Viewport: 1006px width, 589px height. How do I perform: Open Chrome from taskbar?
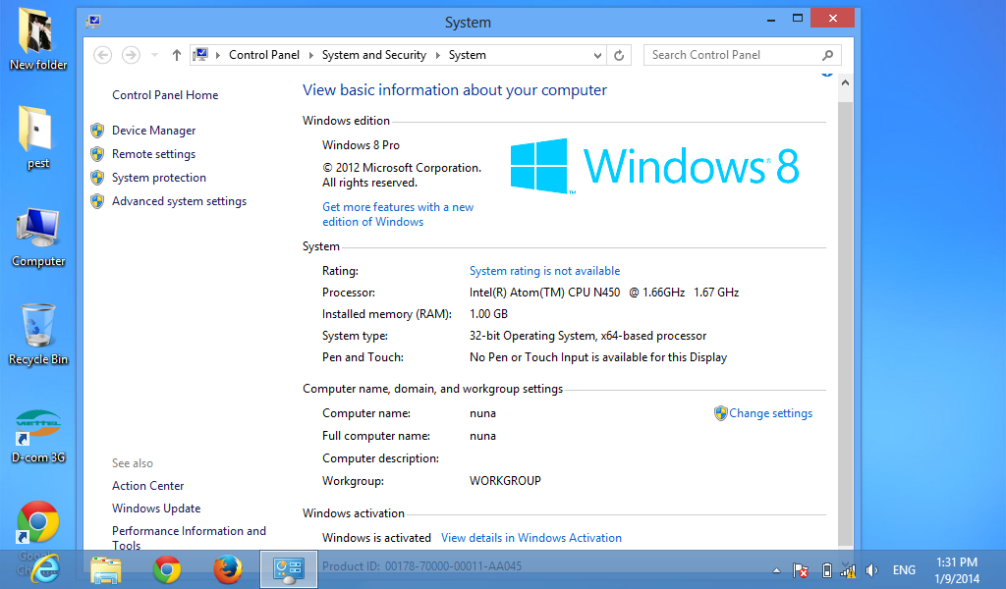(167, 569)
